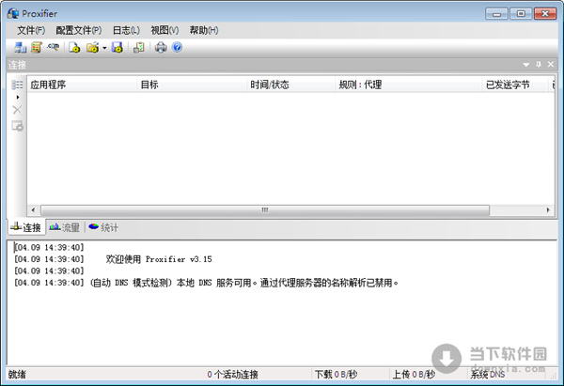Click the 就绪 status bar text

[x=17, y=375]
